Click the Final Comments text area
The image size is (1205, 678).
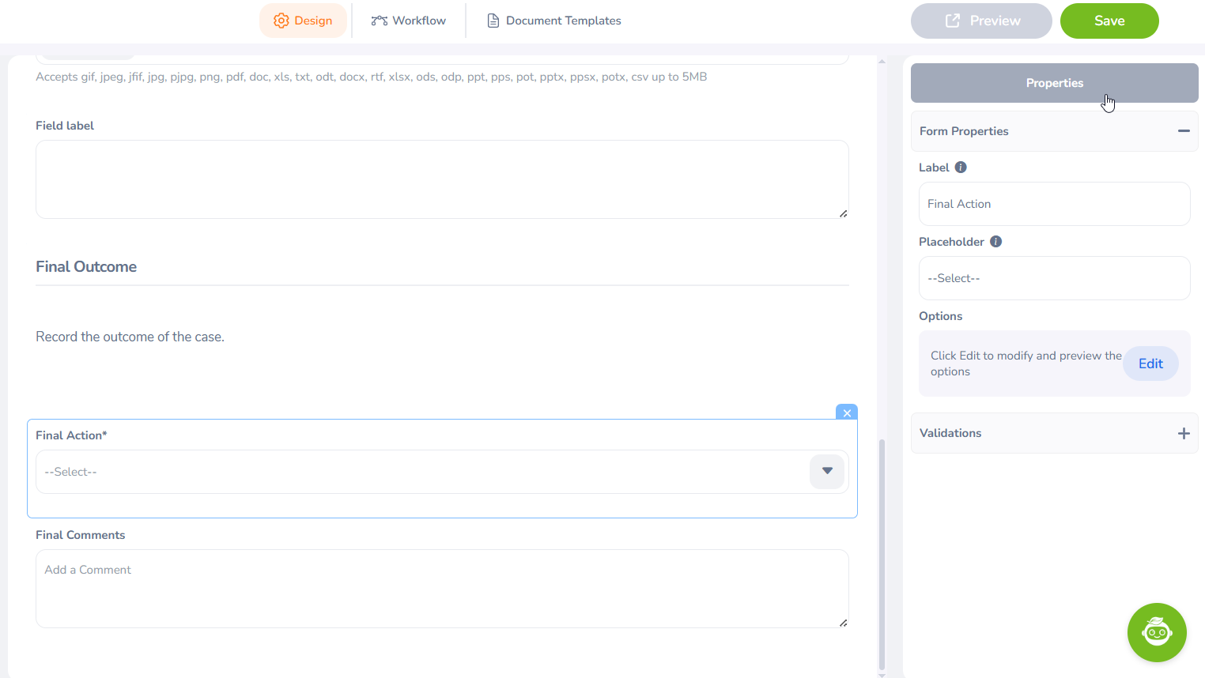tap(441, 589)
